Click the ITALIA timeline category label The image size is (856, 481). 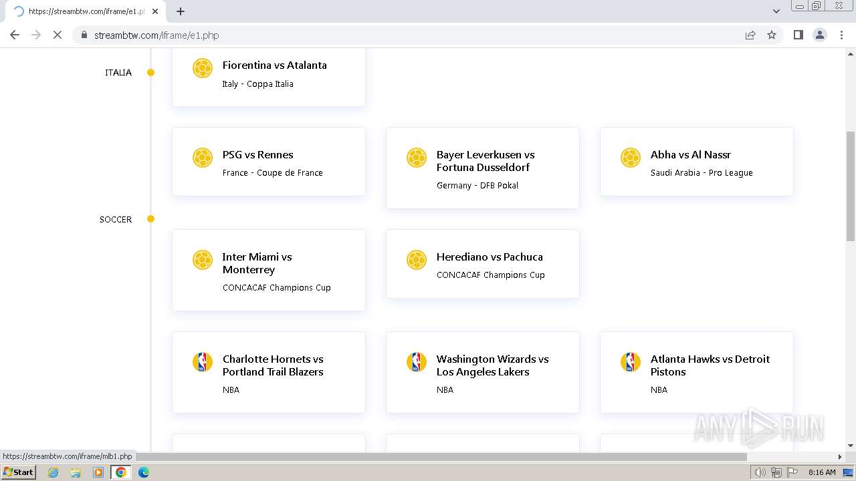pyautogui.click(x=118, y=73)
